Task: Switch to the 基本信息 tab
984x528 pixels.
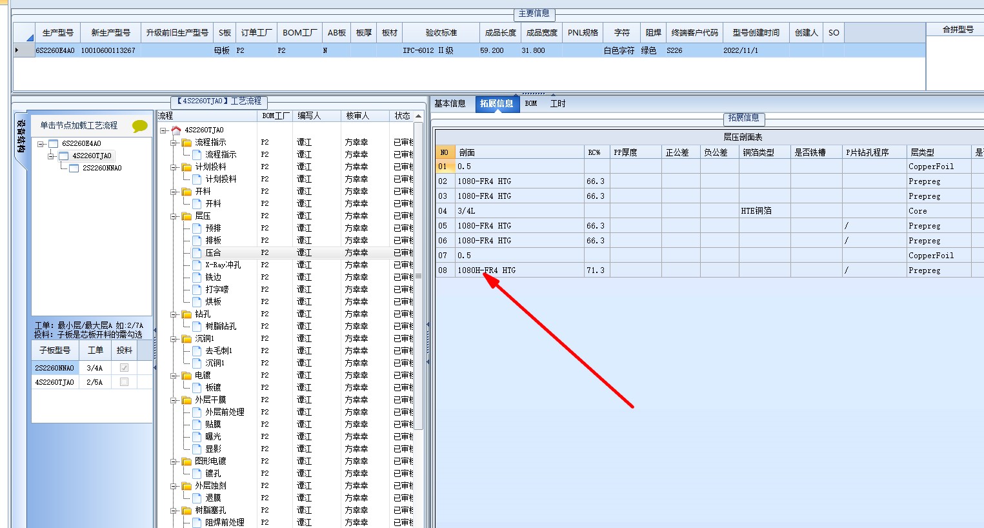Action: (x=450, y=104)
